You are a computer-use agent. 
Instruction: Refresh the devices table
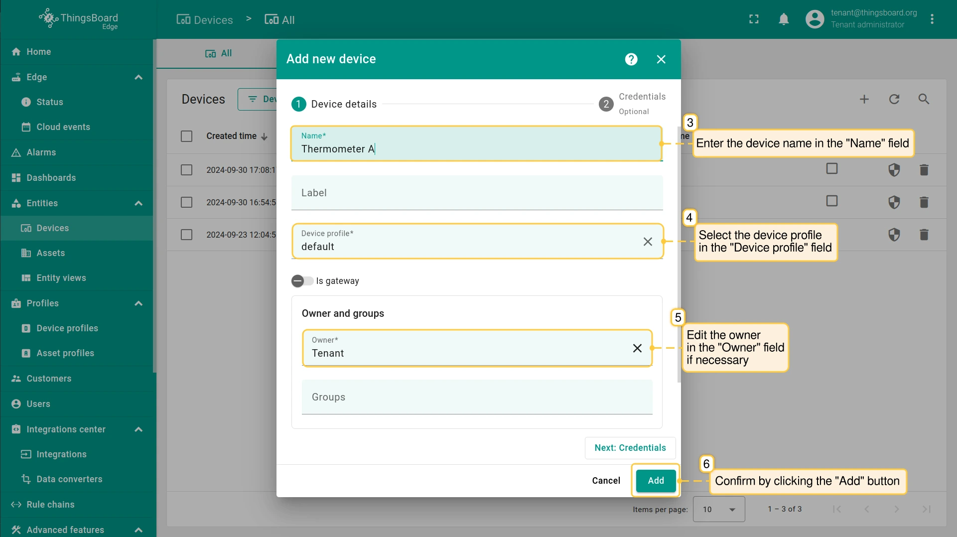click(894, 99)
